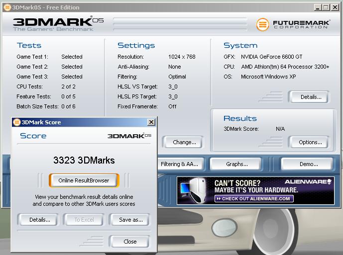Click the Alienware advertisement banner
The image size is (343, 255).
[x=255, y=190]
